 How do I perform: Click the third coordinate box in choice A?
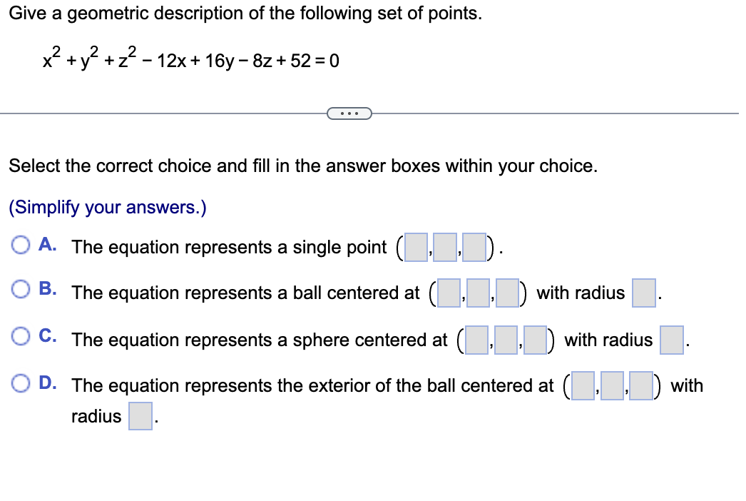474,246
